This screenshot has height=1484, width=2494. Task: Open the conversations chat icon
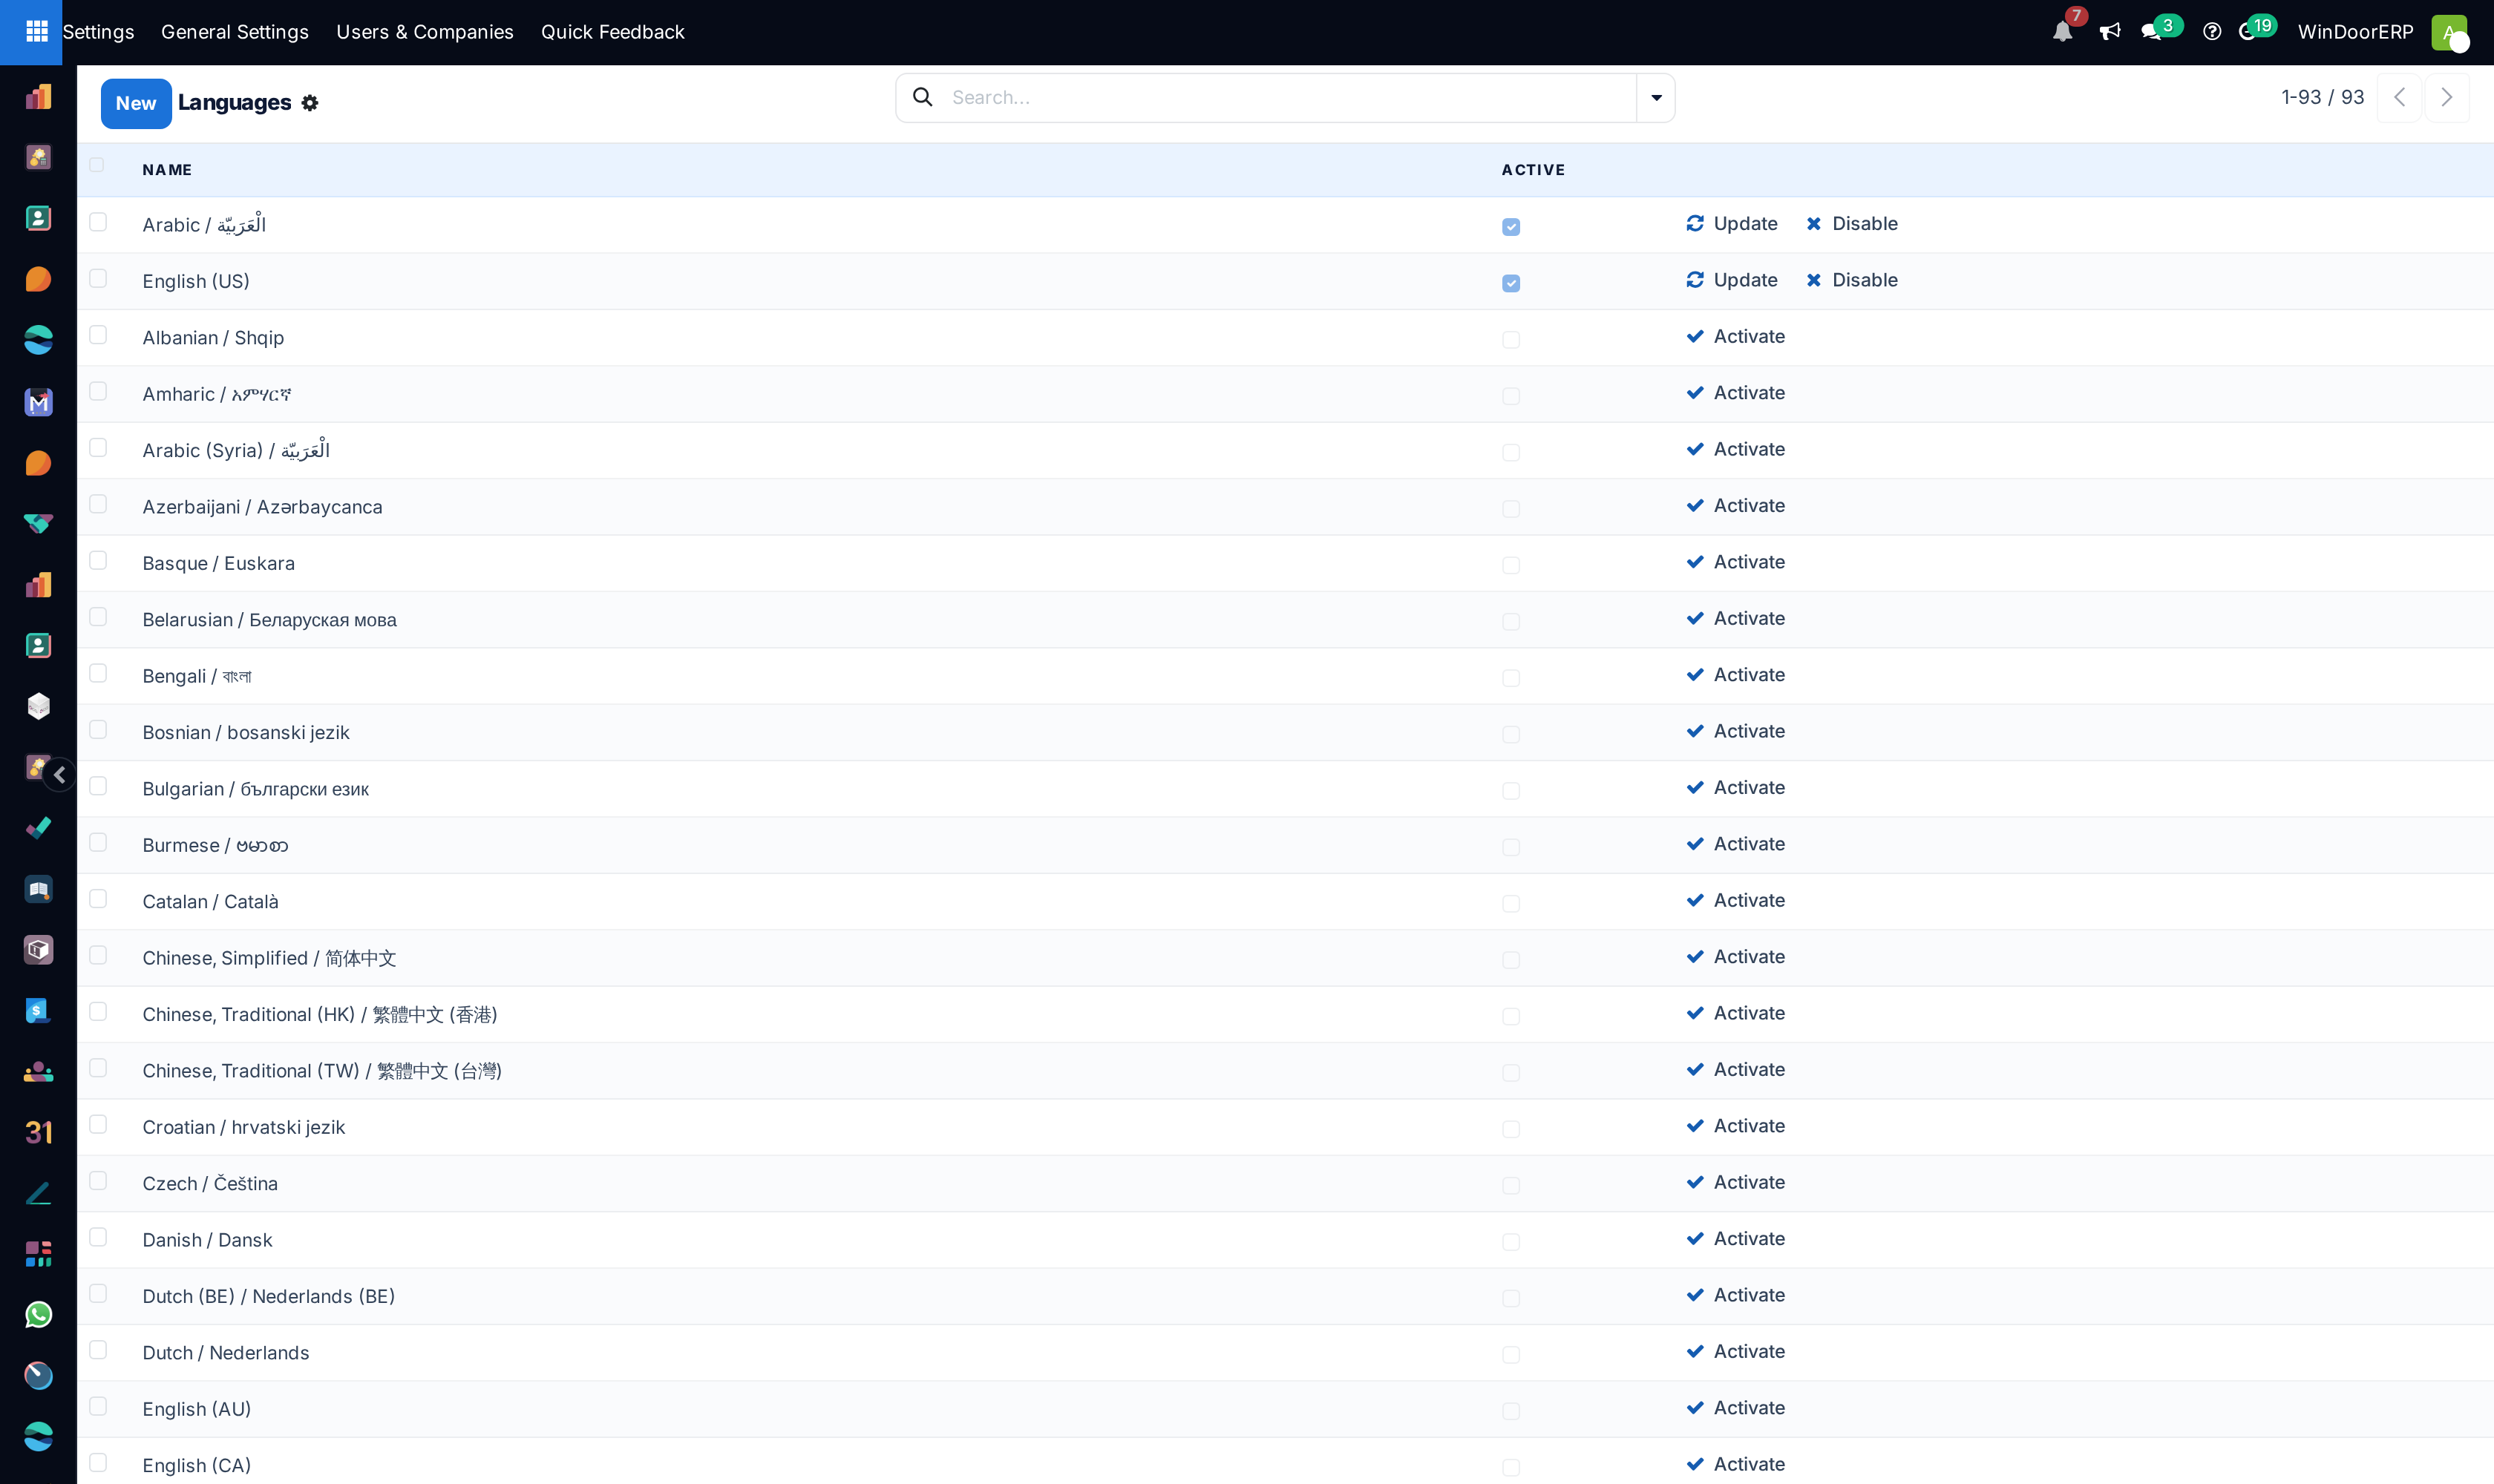tap(2151, 32)
